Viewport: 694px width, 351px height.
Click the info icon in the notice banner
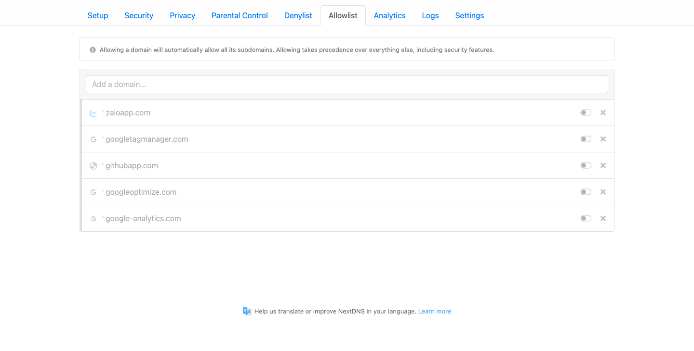[x=93, y=50]
